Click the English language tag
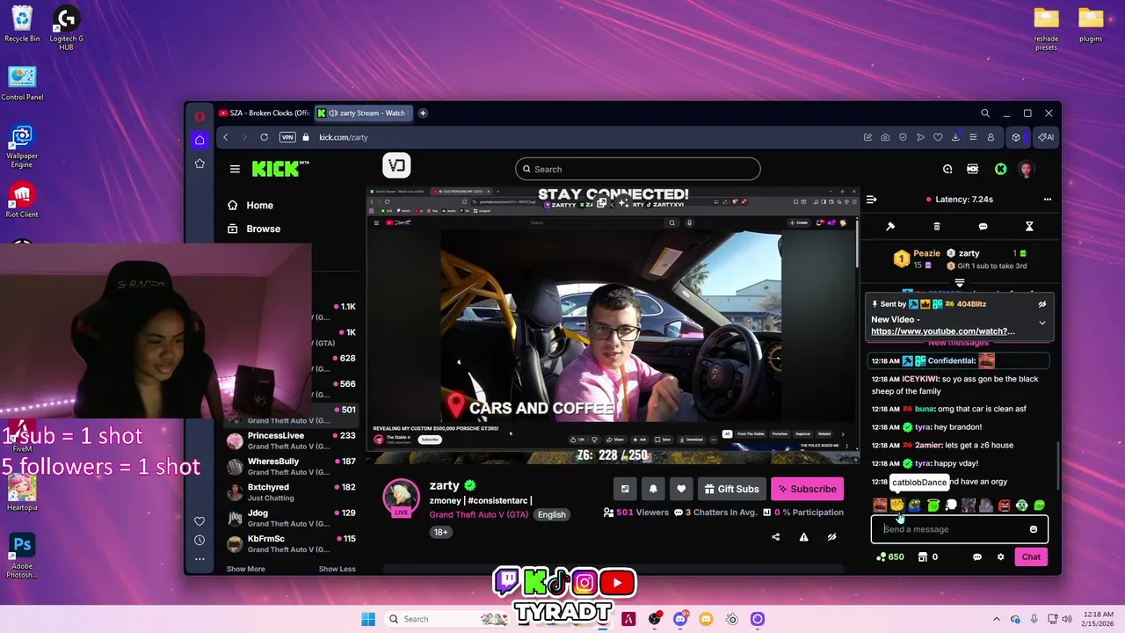The width and height of the screenshot is (1125, 633). click(x=552, y=514)
